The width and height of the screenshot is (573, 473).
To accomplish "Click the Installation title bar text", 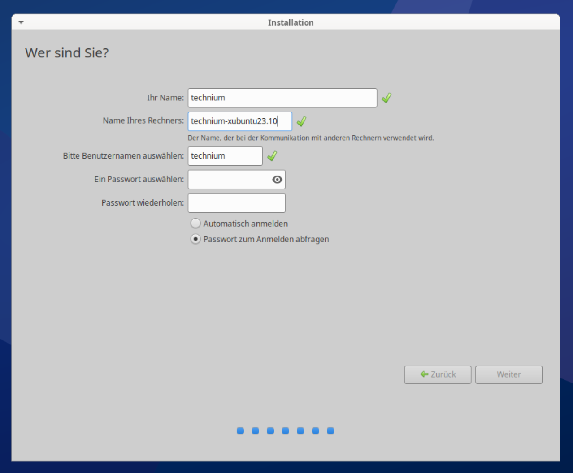I will click(291, 22).
